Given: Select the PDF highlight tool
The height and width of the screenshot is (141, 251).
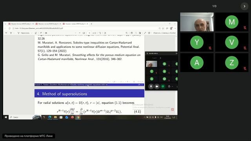Looking at the screenshot, I should pos(11,33).
